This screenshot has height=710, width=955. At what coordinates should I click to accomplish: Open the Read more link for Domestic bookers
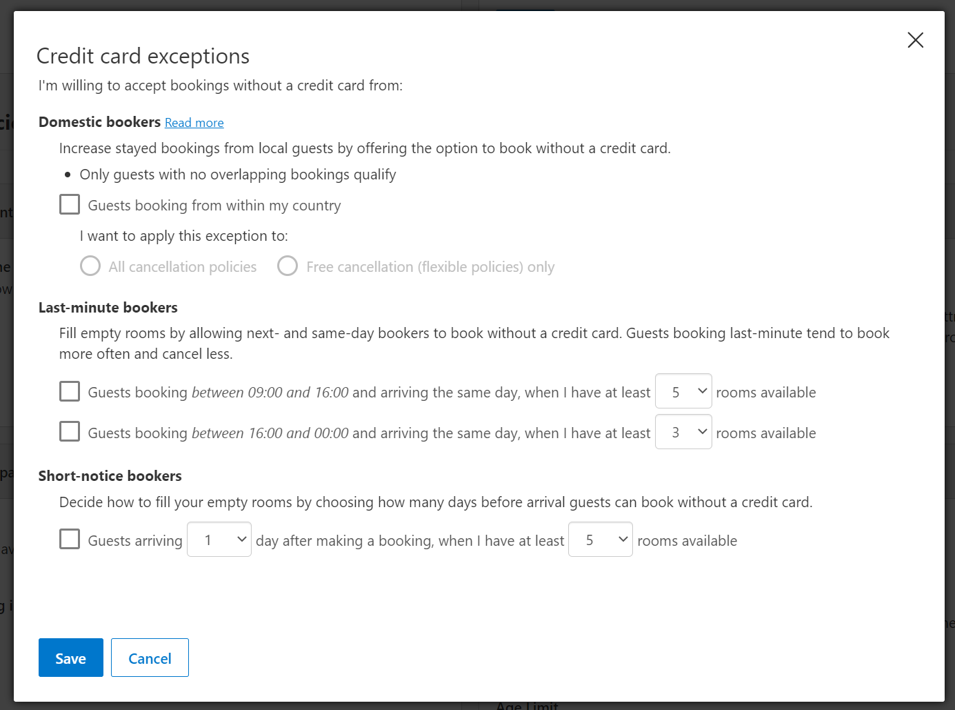tap(194, 122)
